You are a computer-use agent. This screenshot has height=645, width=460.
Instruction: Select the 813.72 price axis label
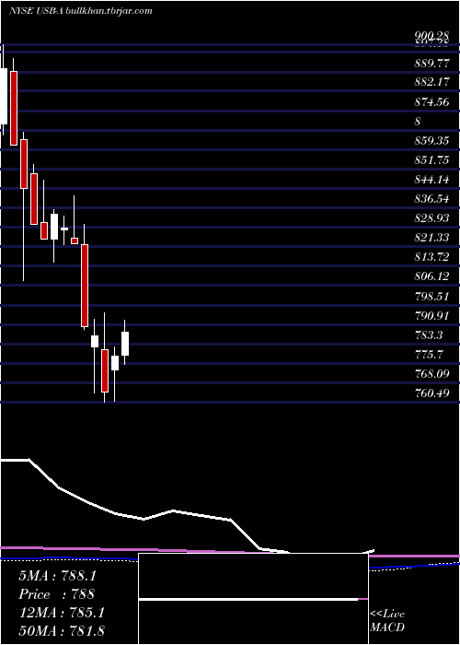coord(431,257)
